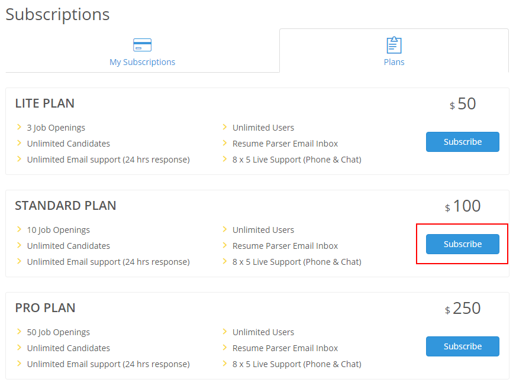
Task: Subscribe to the Lite Plan
Action: 462,142
